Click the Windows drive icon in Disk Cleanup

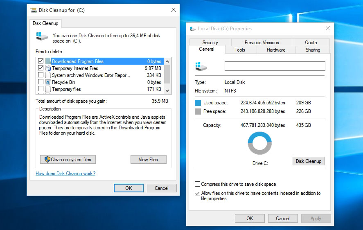pyautogui.click(x=42, y=36)
